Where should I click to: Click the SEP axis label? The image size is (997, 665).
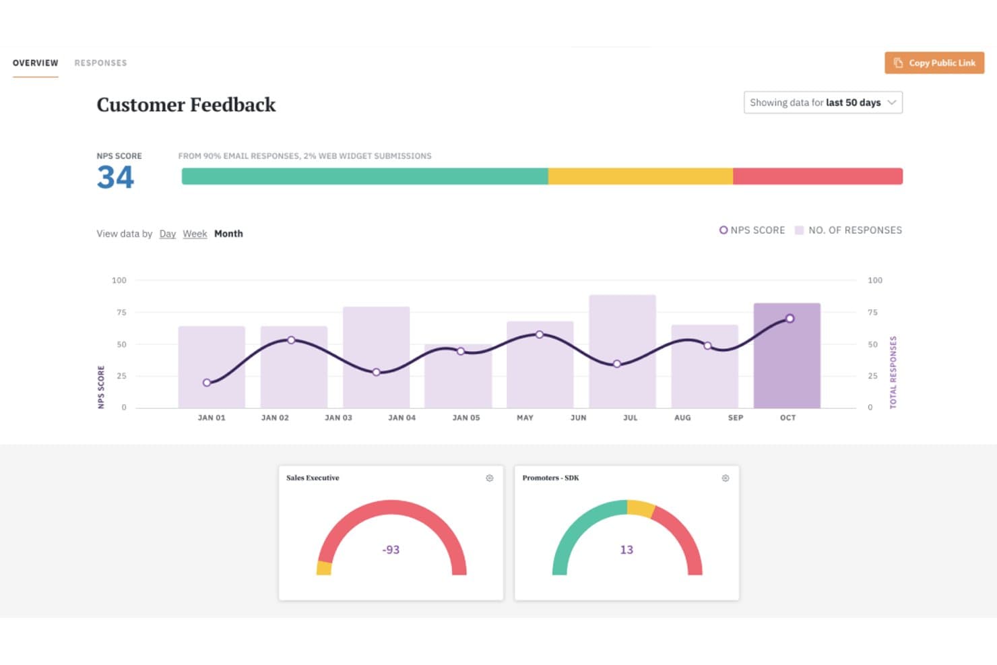736,418
